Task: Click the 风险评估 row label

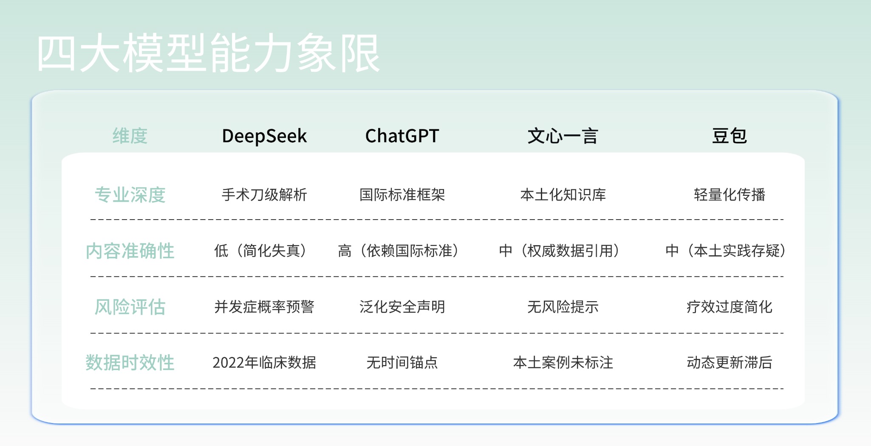Action: click(130, 307)
